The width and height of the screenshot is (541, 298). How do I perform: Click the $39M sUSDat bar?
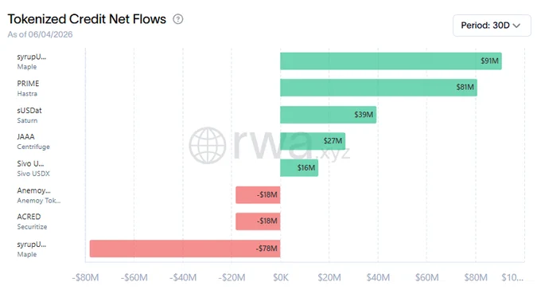tap(328, 115)
